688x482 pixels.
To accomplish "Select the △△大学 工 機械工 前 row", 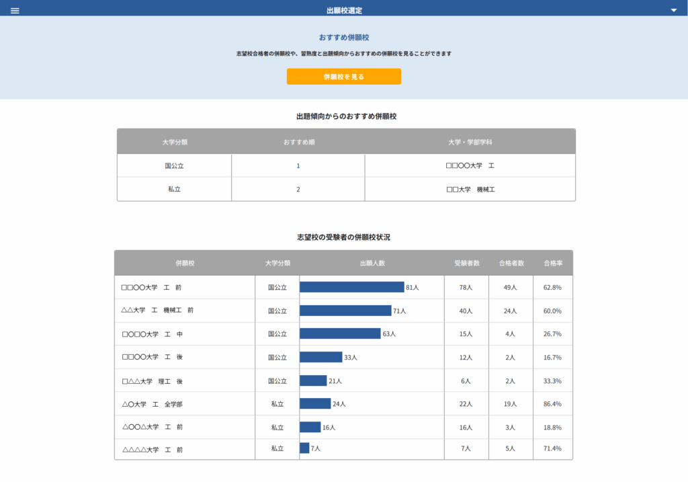I will point(343,311).
